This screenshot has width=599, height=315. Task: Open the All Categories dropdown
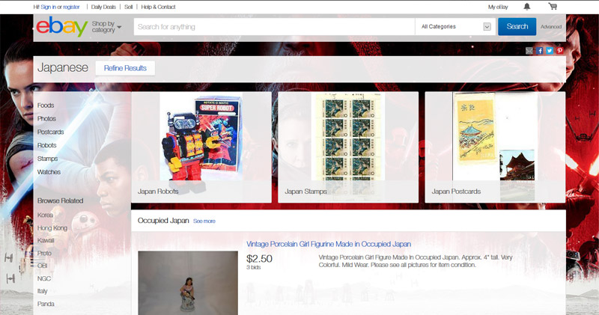pyautogui.click(x=455, y=27)
